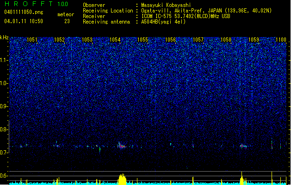Click the 1100 time axis label

[x=281, y=40]
